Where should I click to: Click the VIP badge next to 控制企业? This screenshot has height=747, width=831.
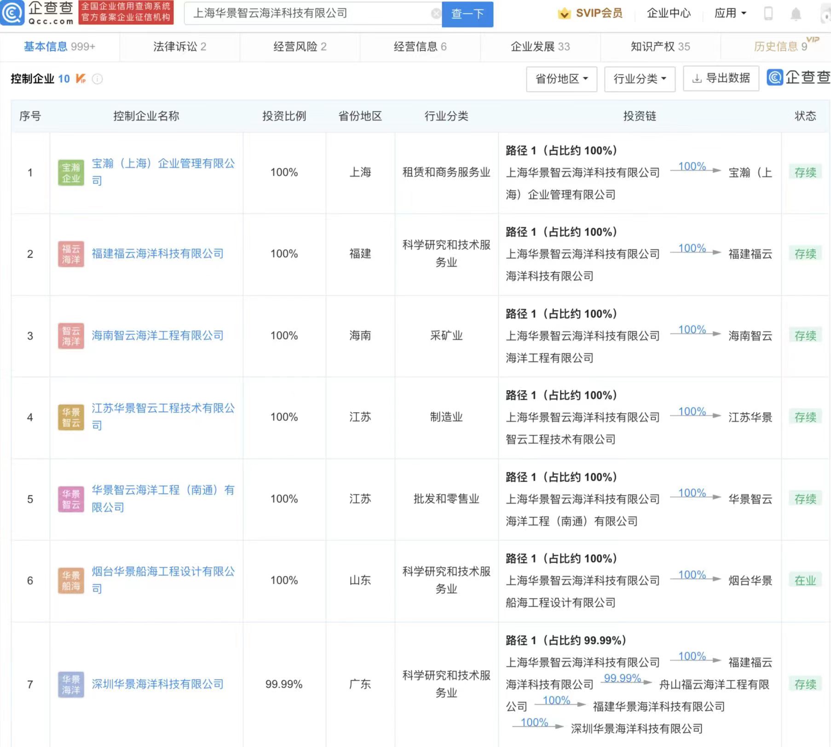point(81,79)
